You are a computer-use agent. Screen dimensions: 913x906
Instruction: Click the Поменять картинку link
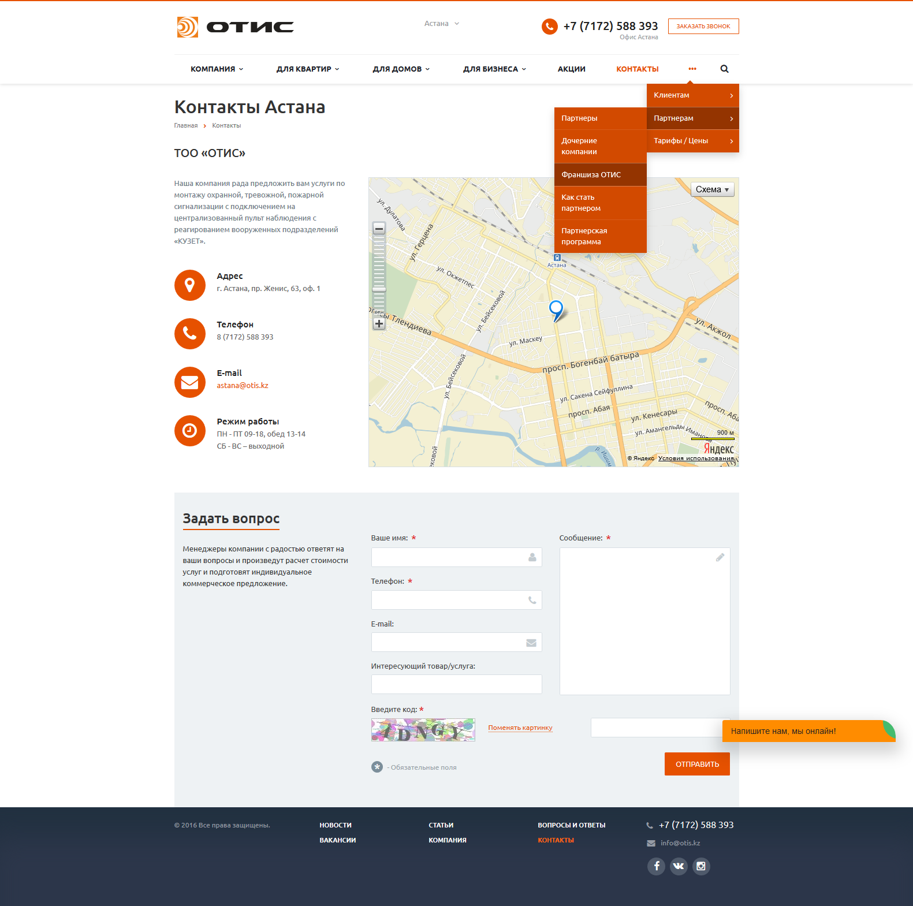520,728
